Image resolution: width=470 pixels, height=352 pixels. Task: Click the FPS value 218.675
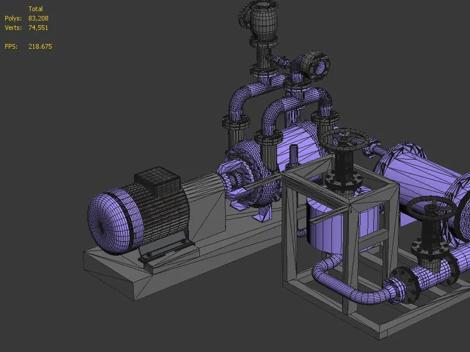pyautogui.click(x=40, y=46)
